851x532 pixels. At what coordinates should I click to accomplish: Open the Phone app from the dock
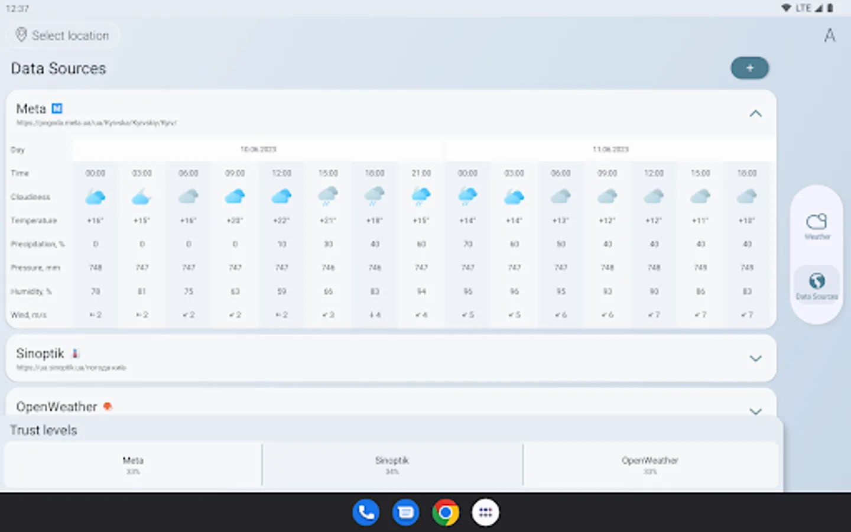point(366,512)
